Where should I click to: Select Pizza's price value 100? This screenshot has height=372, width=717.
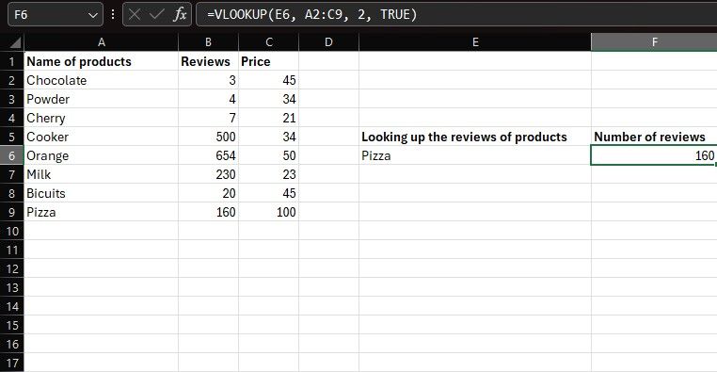pos(269,212)
